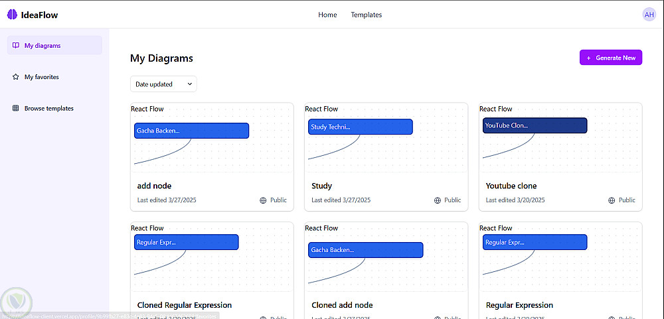Open the AH user avatar menu

(x=649, y=15)
